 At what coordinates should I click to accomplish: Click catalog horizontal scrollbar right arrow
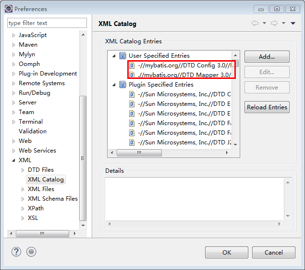[x=227, y=153]
